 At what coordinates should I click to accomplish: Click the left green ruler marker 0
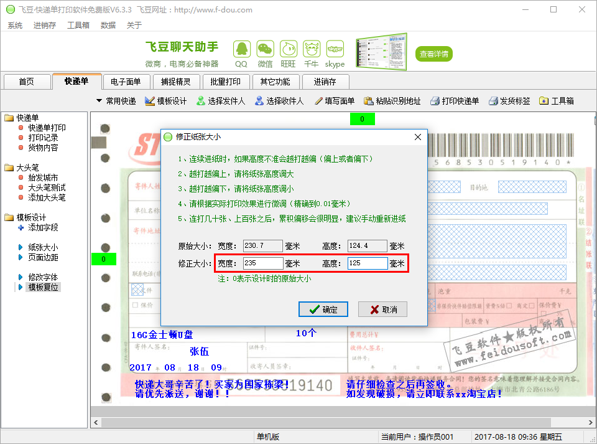[x=104, y=259]
